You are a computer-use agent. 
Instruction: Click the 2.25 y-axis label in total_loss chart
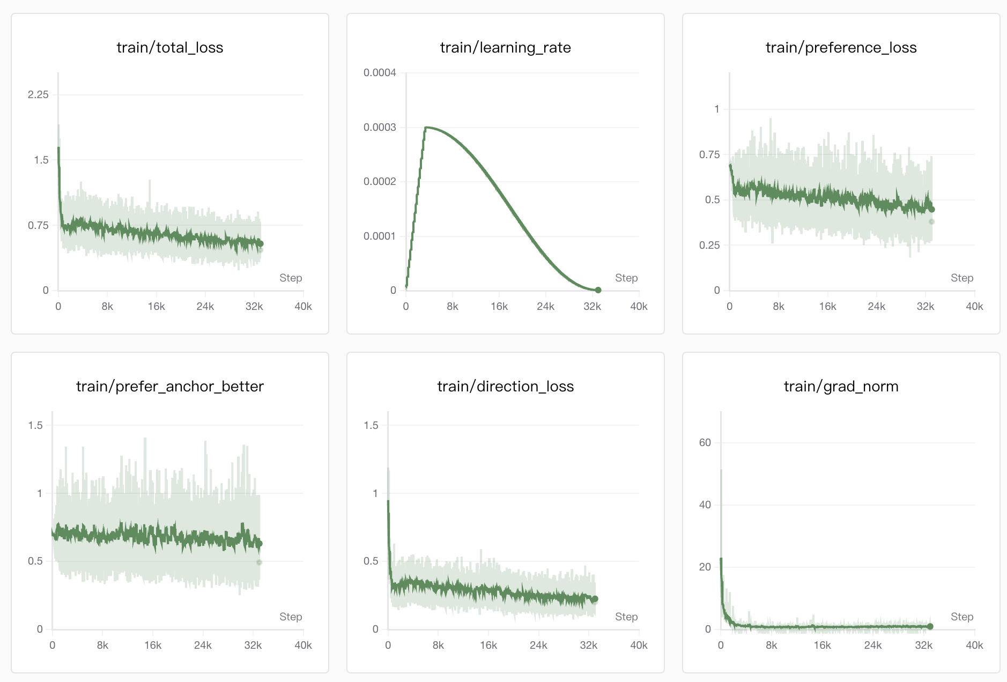[38, 94]
